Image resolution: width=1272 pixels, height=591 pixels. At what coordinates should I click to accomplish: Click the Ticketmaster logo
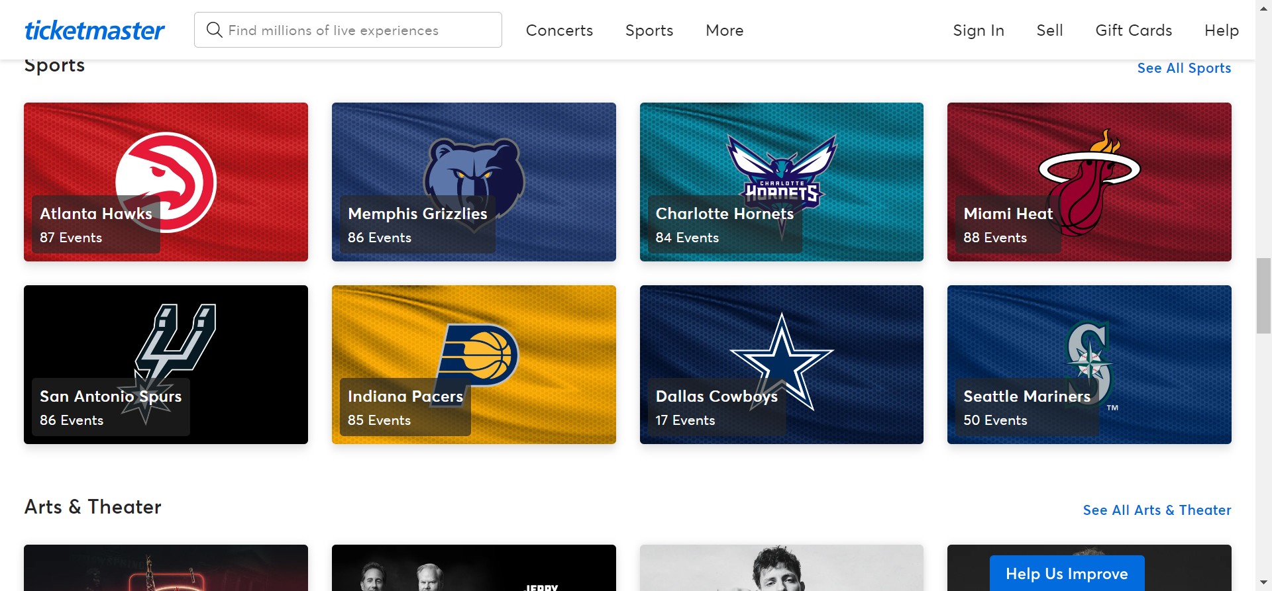94,30
